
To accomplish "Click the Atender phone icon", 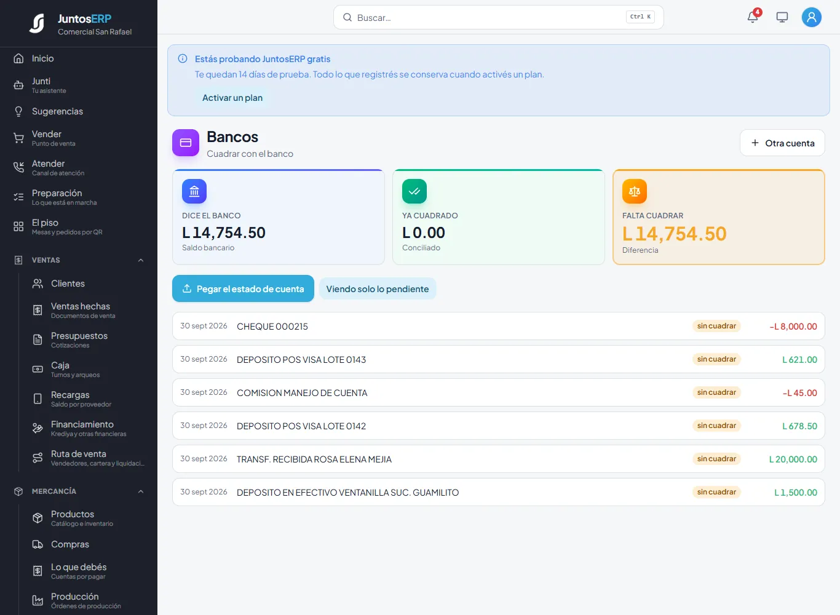I will point(18,168).
